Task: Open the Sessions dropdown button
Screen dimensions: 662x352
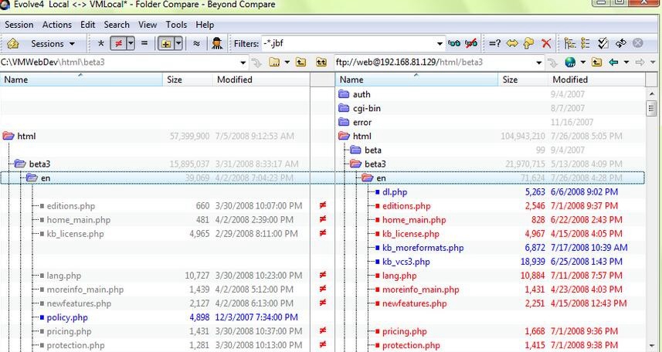Action: point(53,43)
